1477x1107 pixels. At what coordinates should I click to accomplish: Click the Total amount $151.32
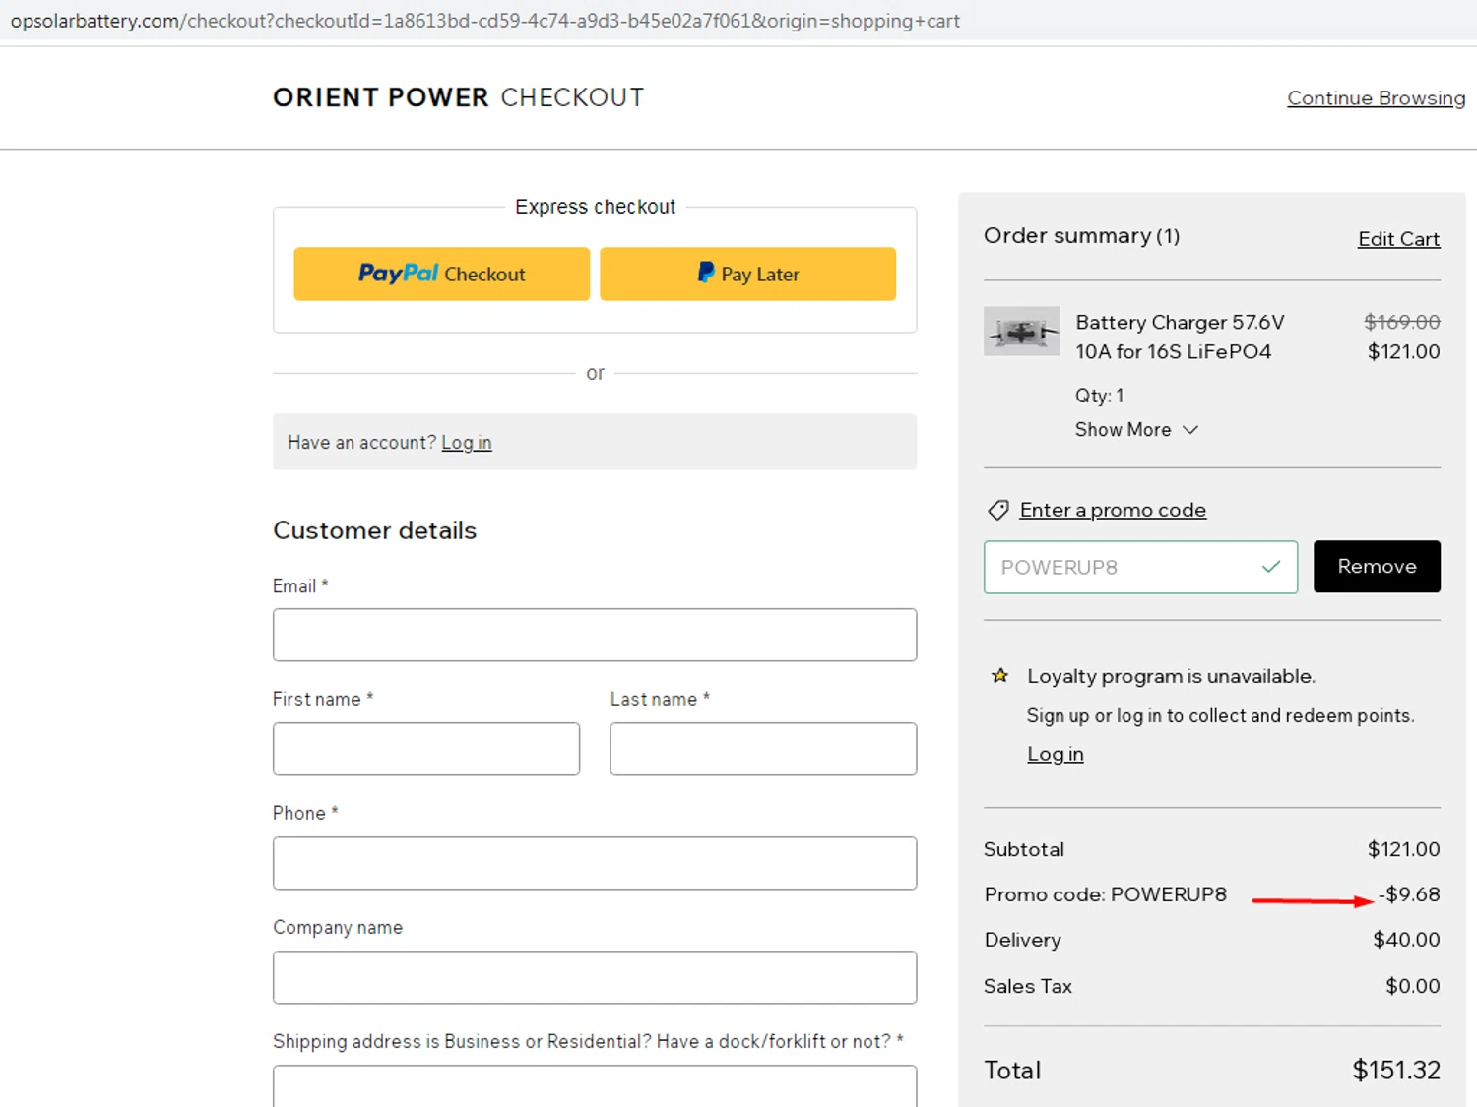tap(1395, 1070)
